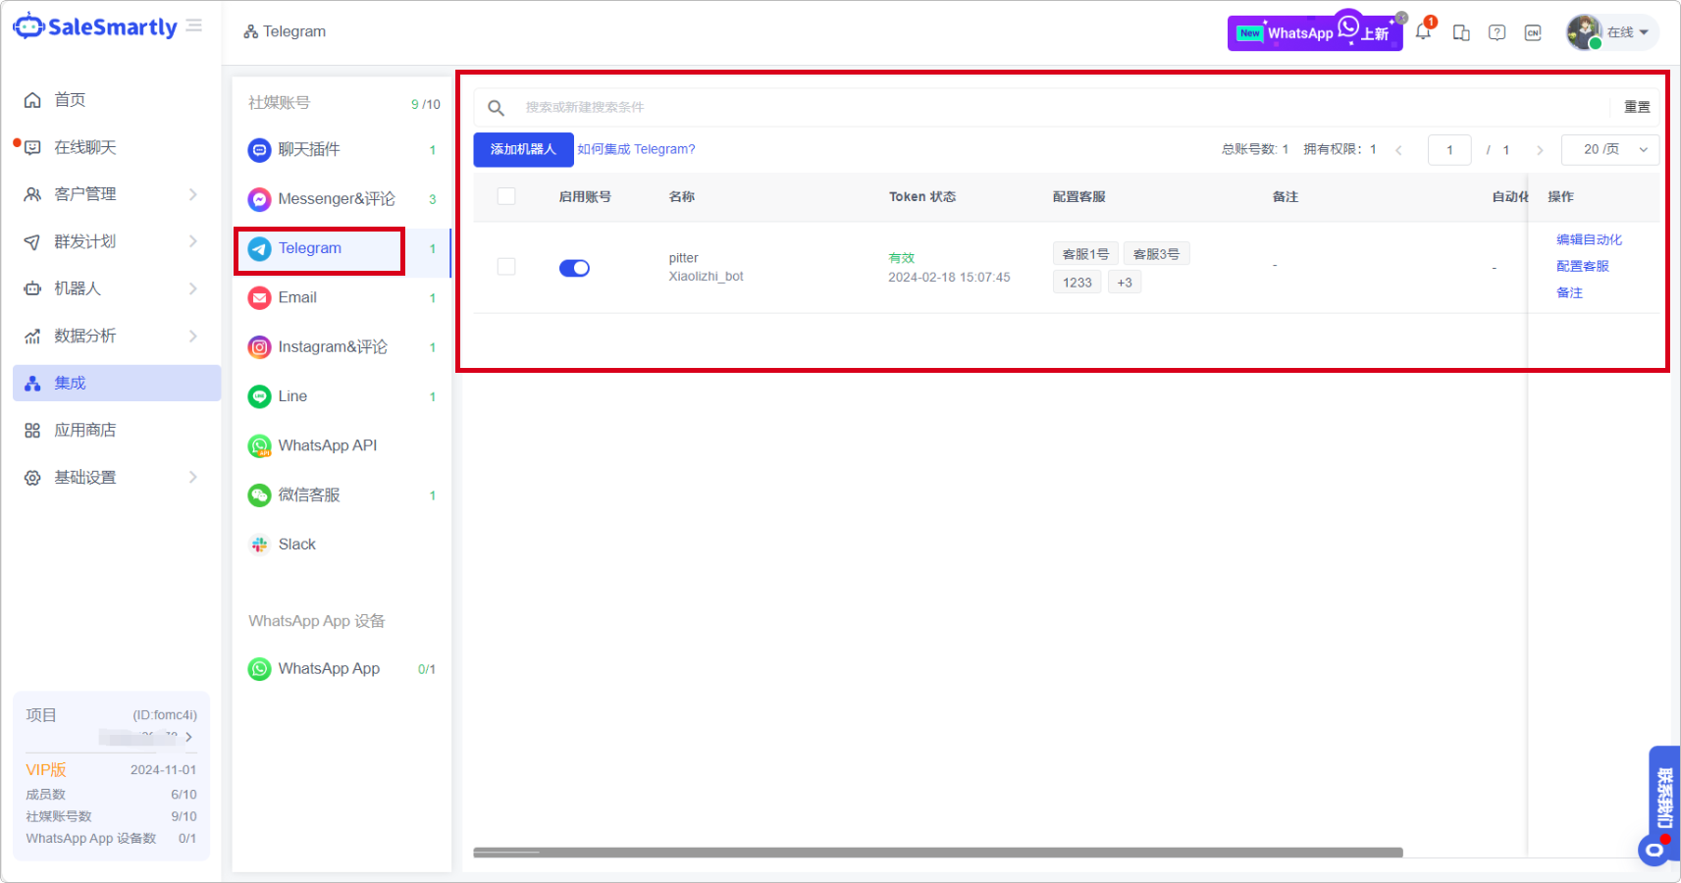This screenshot has height=883, width=1681.
Task: Switch to the 集成 sidebar section
Action: [69, 383]
